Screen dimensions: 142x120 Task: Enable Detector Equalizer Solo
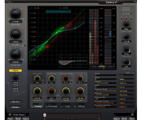(x=131, y=14)
